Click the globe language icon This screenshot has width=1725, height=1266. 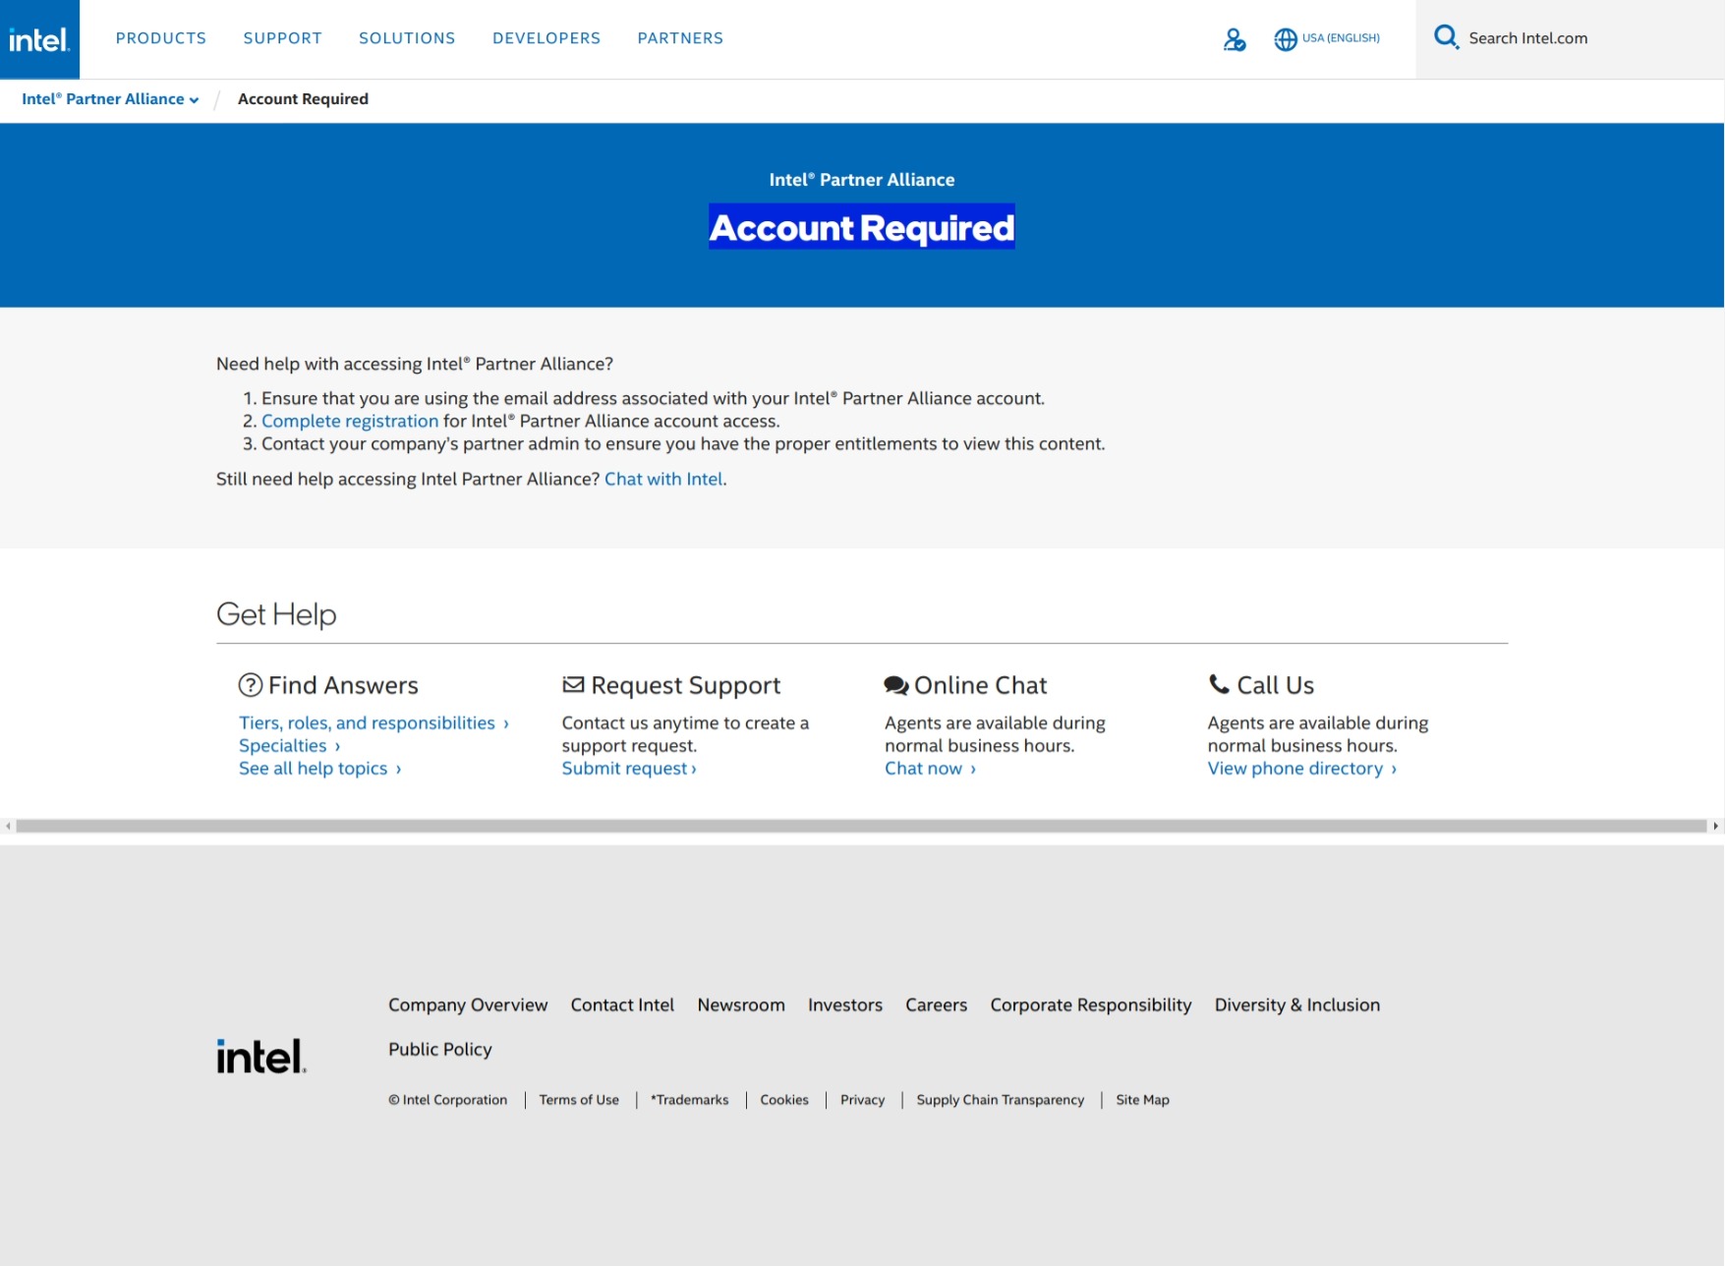(1286, 39)
